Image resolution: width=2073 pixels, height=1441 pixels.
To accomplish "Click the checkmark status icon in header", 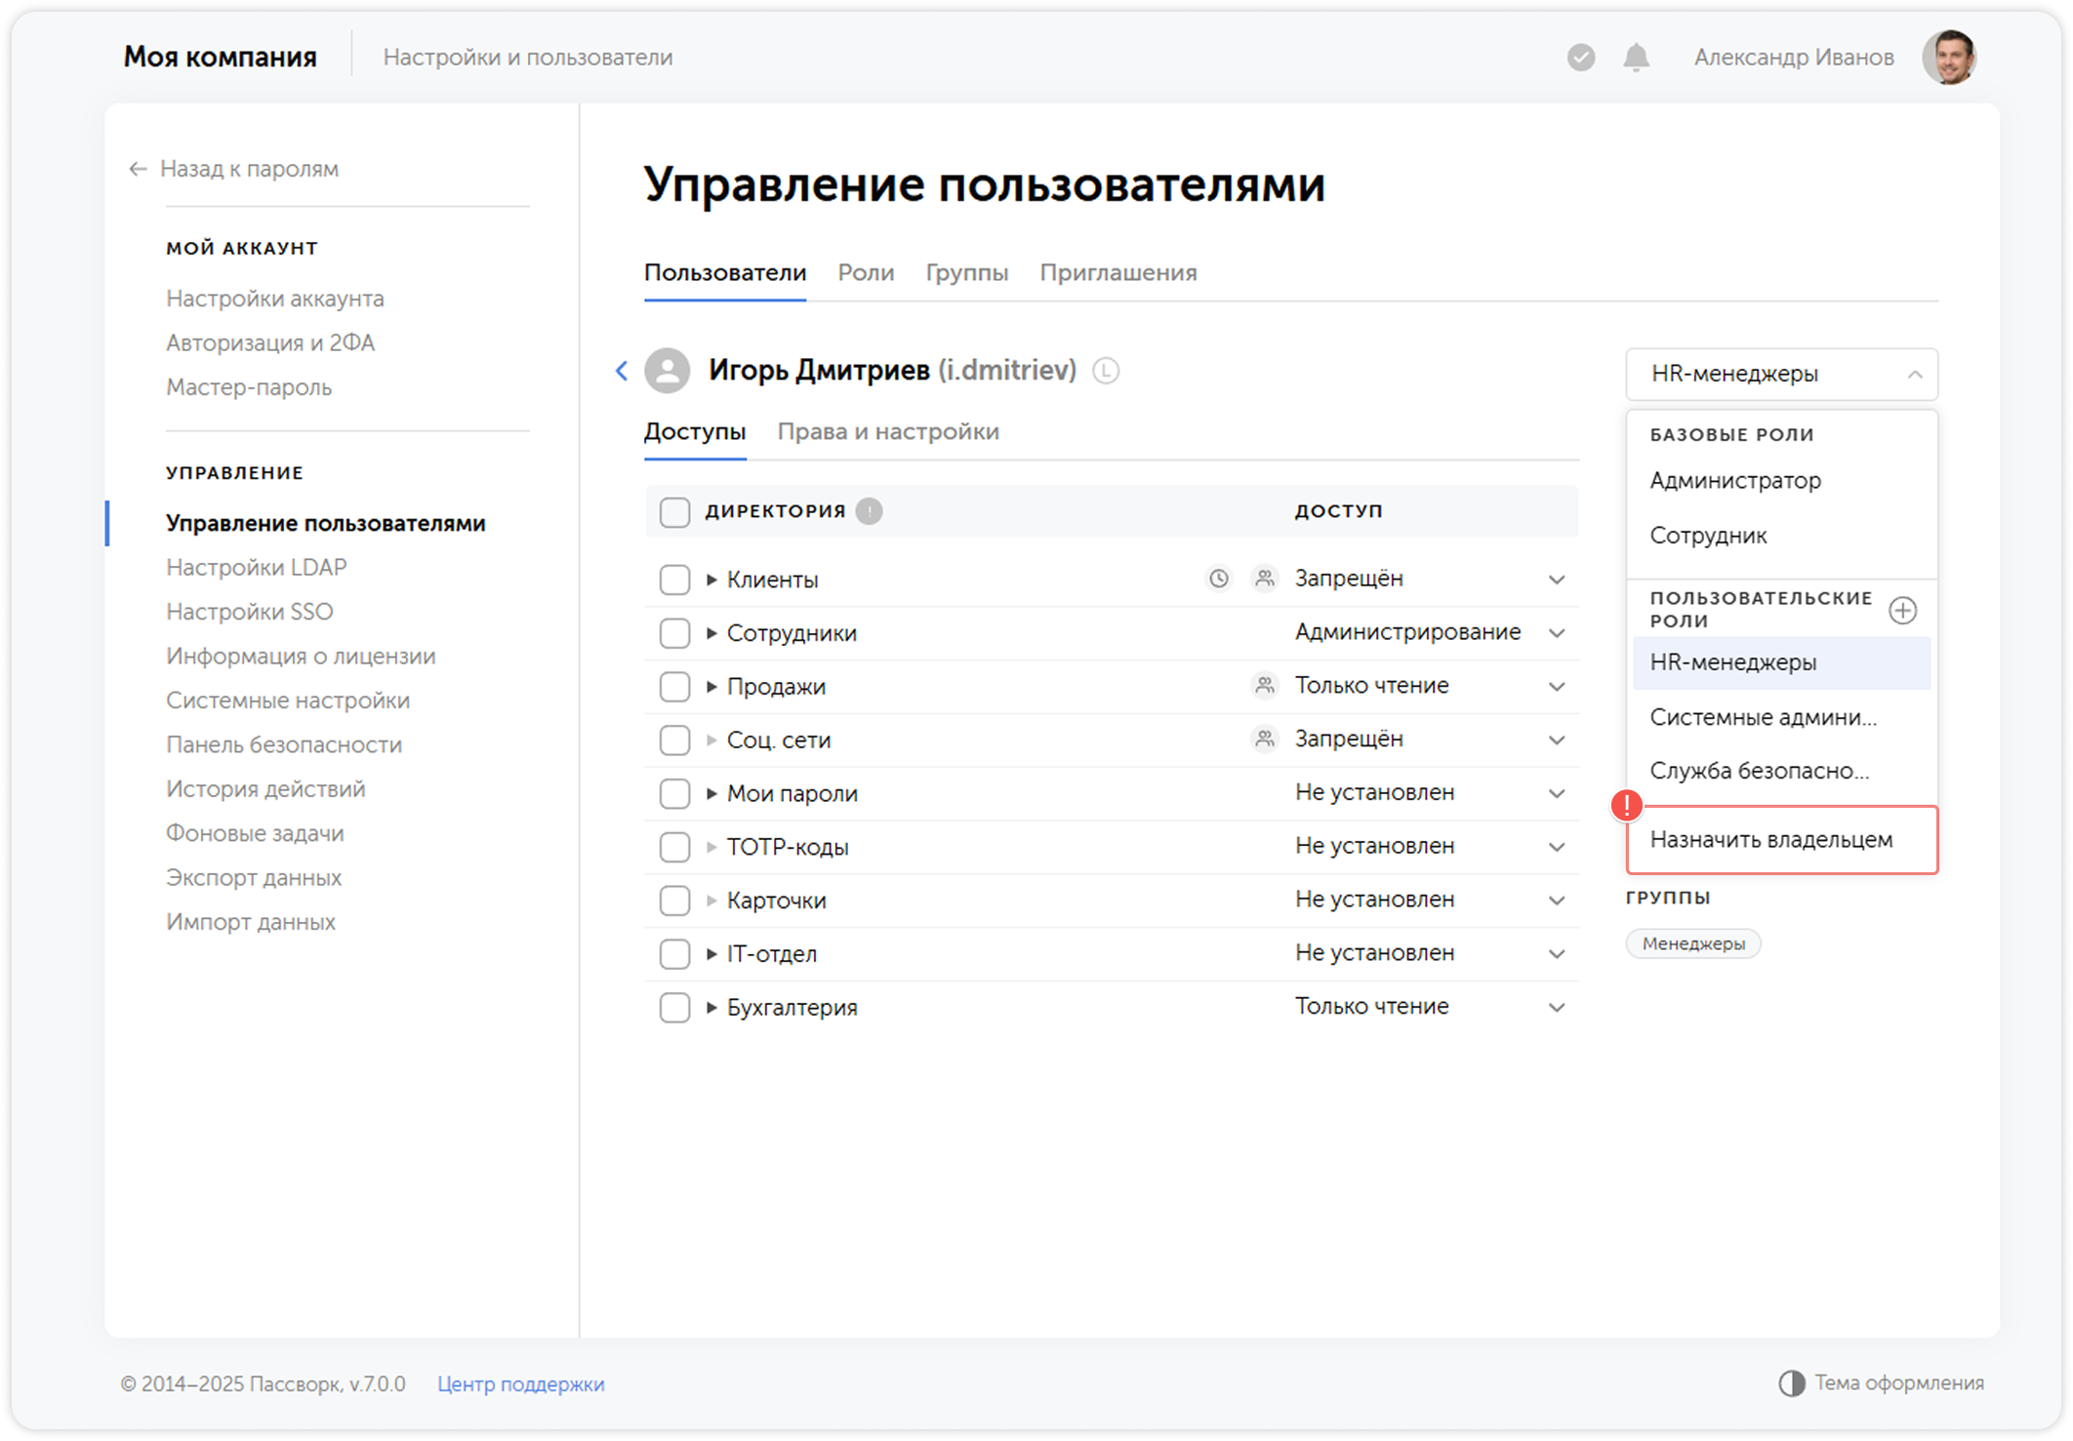I will coord(1580,58).
